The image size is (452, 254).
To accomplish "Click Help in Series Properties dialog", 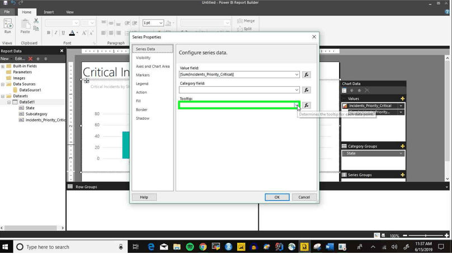I will pyautogui.click(x=144, y=197).
